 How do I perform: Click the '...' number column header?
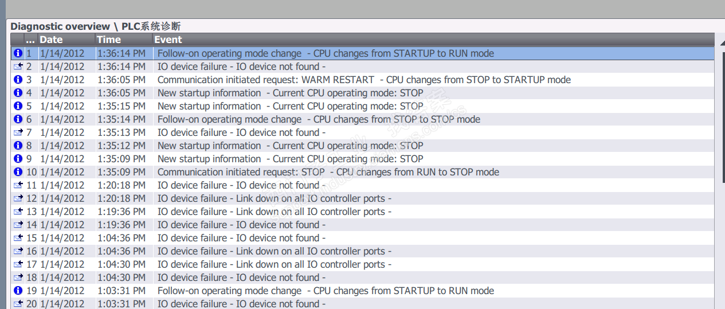tap(30, 40)
